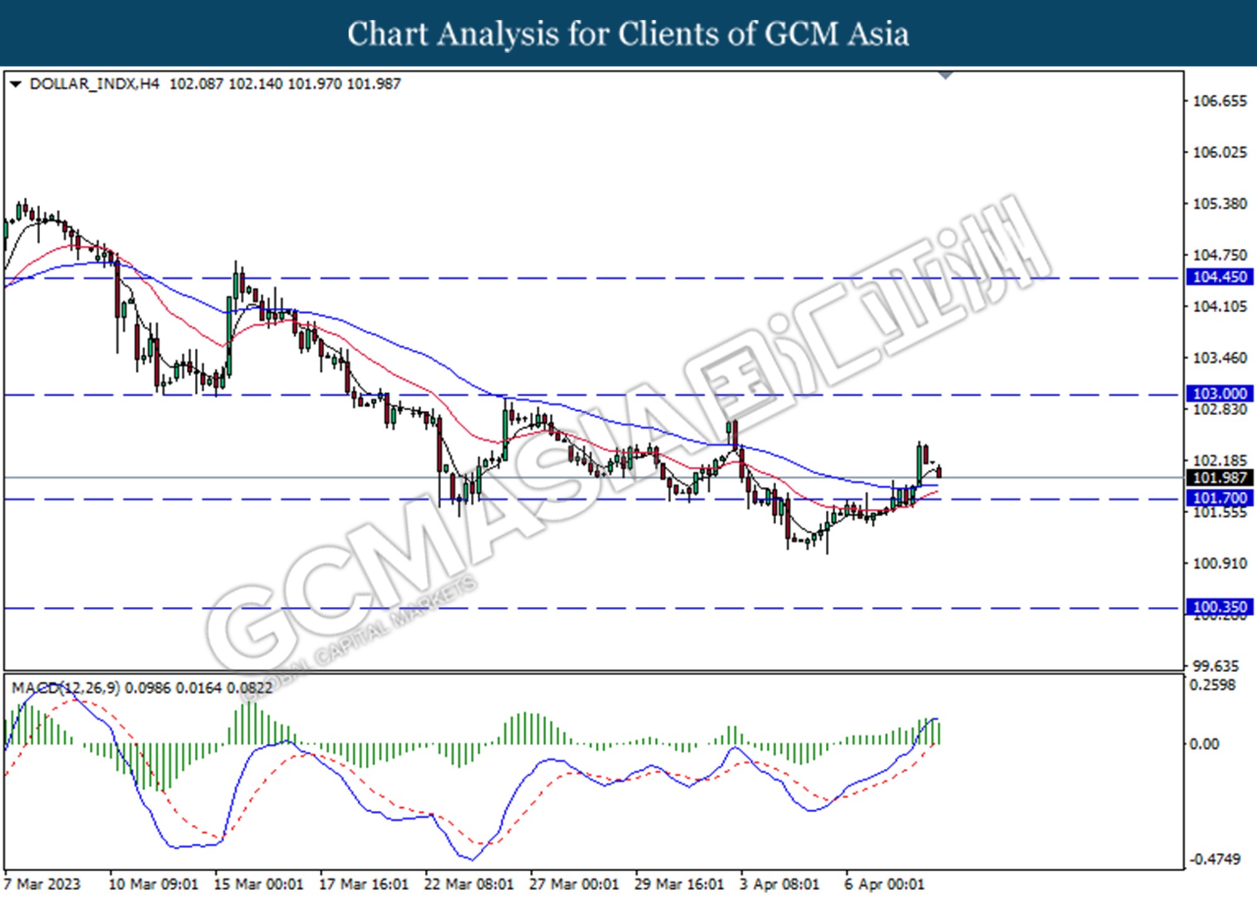Screen dimensions: 1257x897
Task: Click the chart title mentioning GCM Asia
Action: pos(628,33)
